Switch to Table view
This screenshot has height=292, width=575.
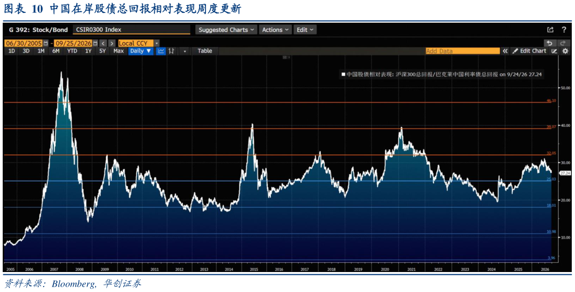(204, 51)
